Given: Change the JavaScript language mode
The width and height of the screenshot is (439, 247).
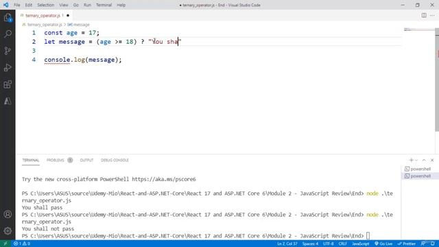Looking at the screenshot, I should (360, 244).
